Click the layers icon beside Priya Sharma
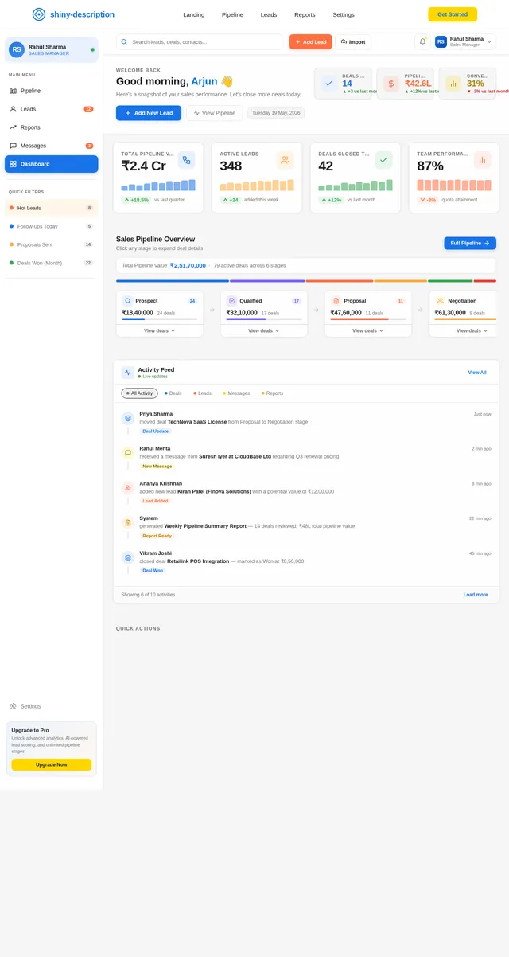 tap(127, 418)
